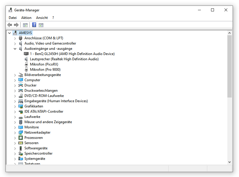Expand Anschlüsse (COM & LPT) chevron
239x177 pixels.
(x=15, y=38)
